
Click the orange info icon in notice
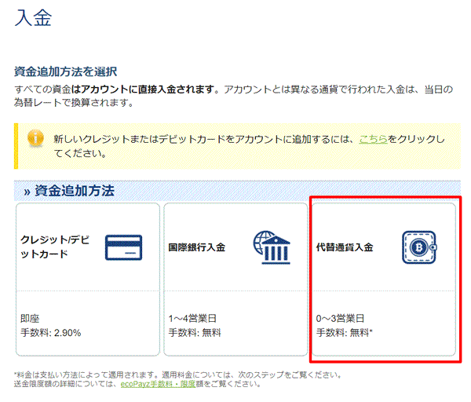coord(35,138)
